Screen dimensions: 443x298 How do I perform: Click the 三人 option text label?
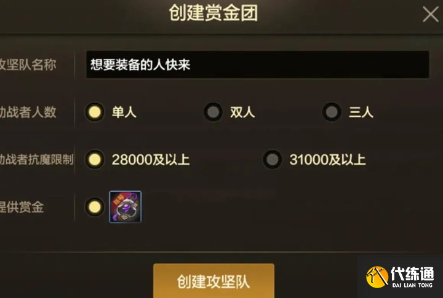click(361, 112)
